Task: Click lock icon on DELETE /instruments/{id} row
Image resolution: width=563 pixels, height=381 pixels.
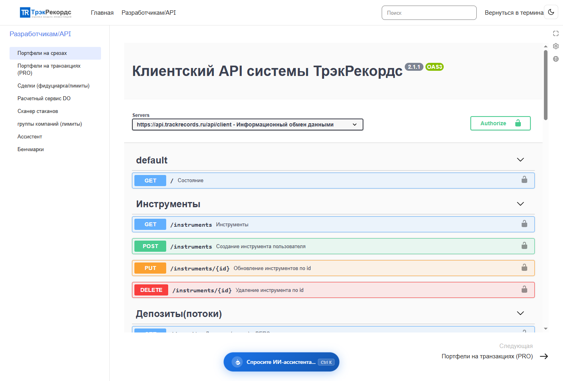Action: 524,290
